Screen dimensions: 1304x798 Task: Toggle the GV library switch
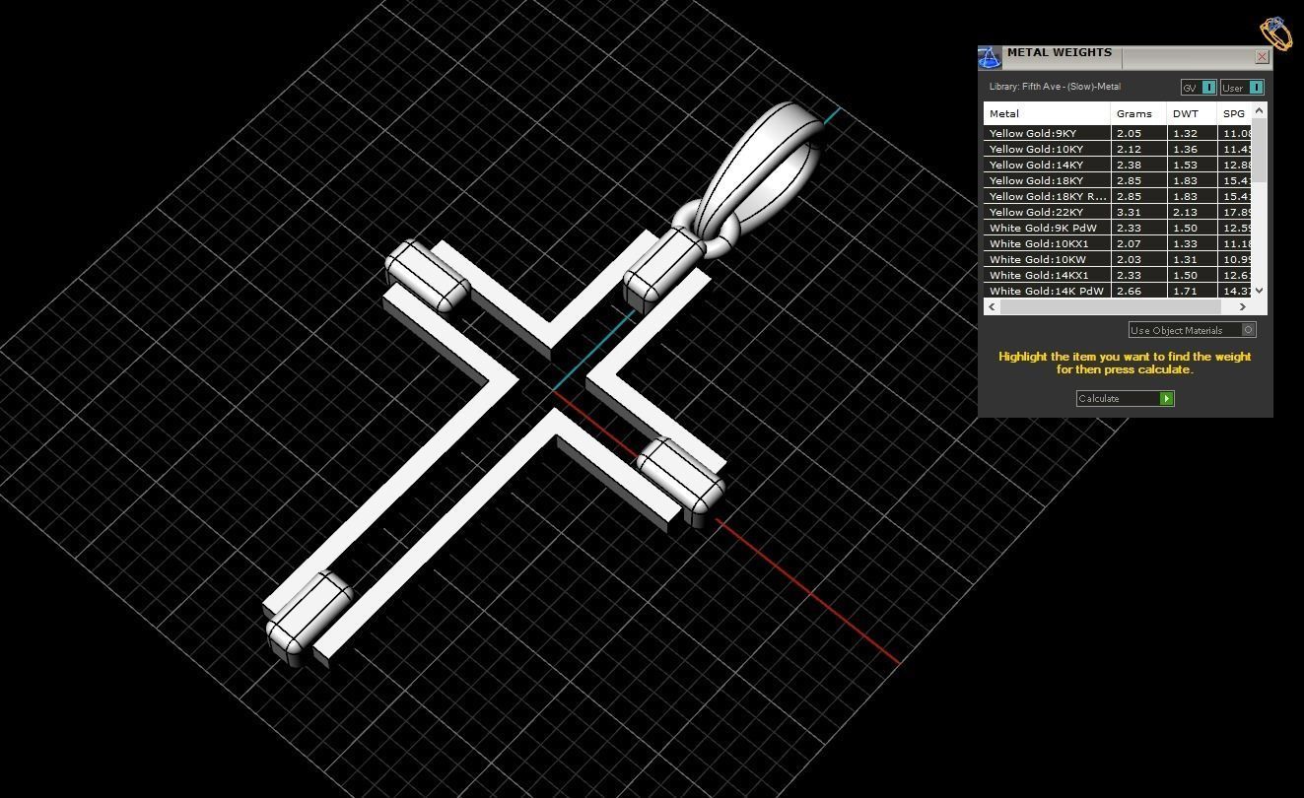click(1199, 88)
